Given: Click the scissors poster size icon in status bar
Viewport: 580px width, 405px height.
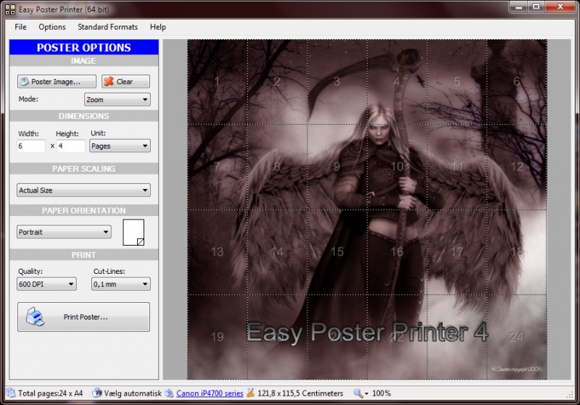Looking at the screenshot, I should pos(251,393).
